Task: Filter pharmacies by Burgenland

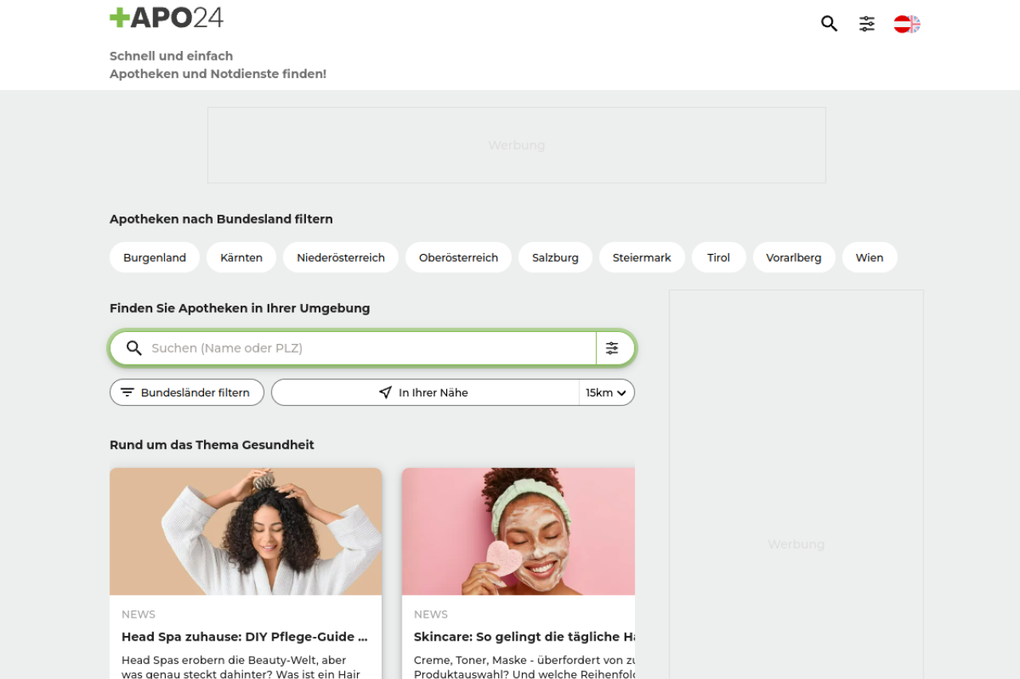Action: [155, 258]
